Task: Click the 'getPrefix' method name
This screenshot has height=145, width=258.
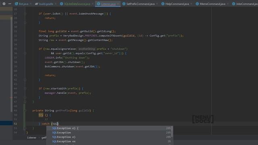Action: (62, 111)
